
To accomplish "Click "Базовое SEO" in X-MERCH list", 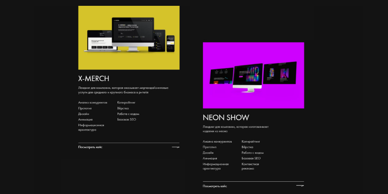I will 127,119.
